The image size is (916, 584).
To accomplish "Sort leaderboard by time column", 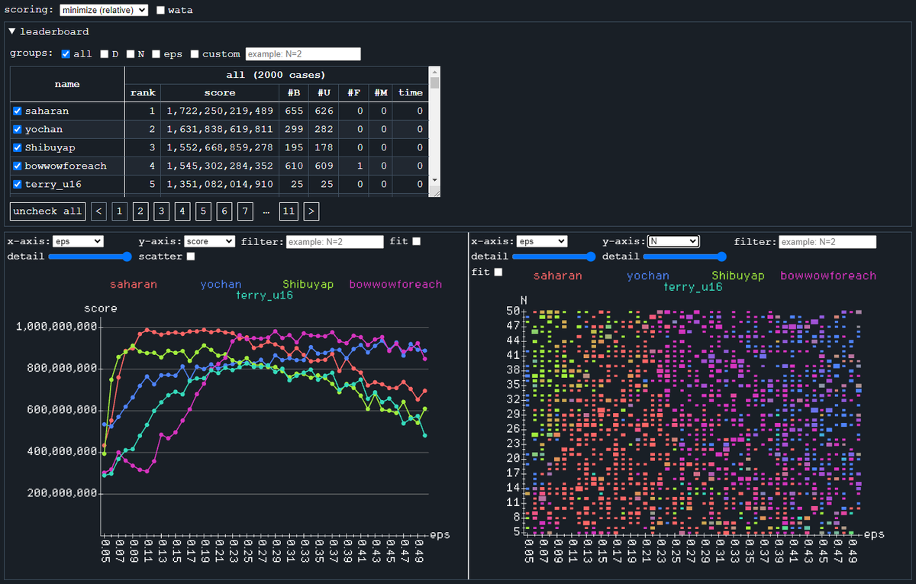I will tap(411, 92).
